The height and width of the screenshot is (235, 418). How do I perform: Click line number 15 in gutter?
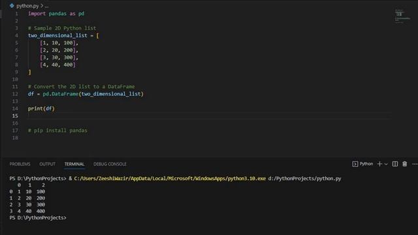tap(15, 116)
